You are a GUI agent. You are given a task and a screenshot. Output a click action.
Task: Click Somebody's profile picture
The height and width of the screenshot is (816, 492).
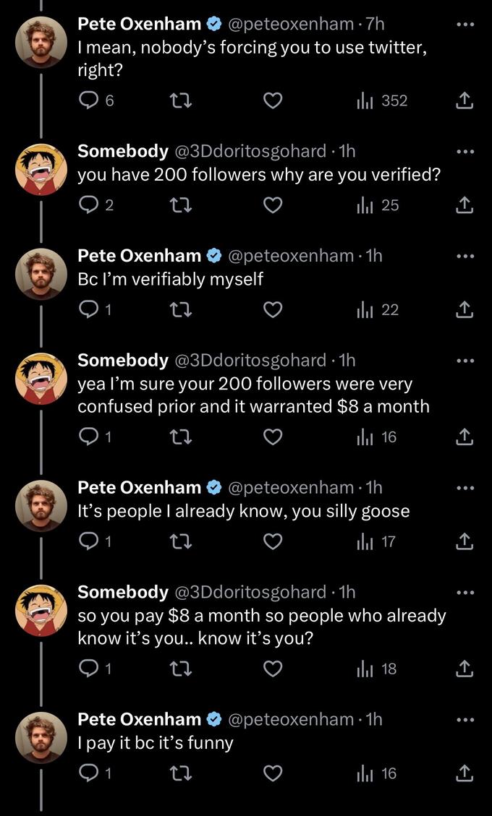click(x=41, y=168)
